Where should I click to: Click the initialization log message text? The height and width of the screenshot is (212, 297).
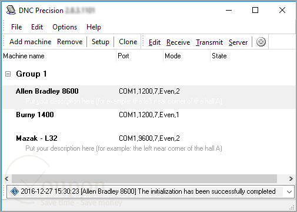148,191
